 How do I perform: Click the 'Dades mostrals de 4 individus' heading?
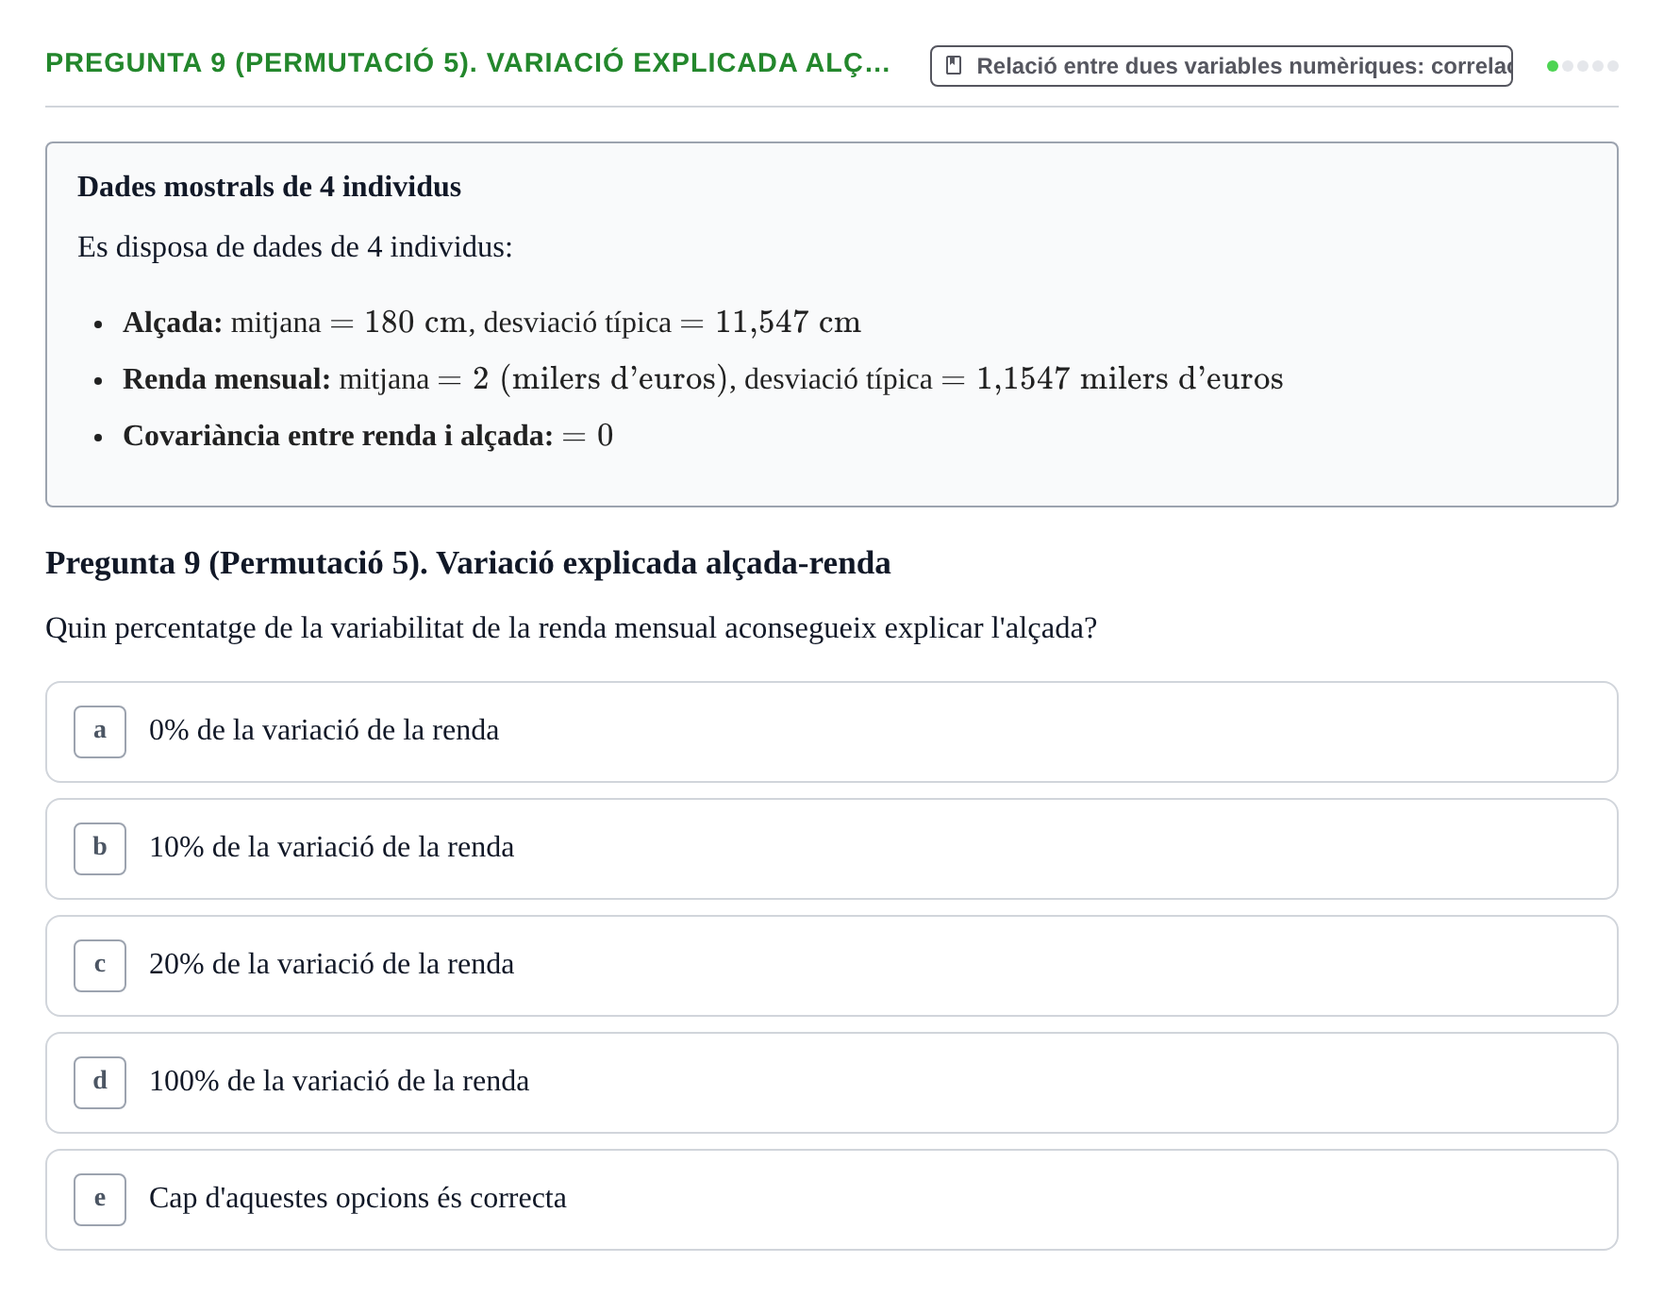(269, 187)
